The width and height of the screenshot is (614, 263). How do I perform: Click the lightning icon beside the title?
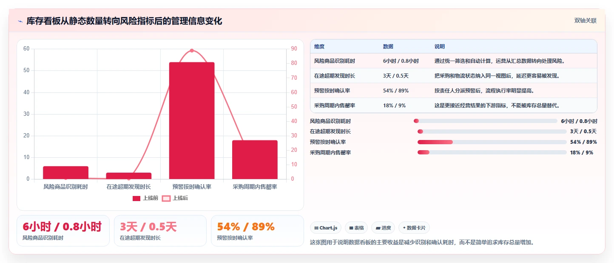click(x=20, y=21)
